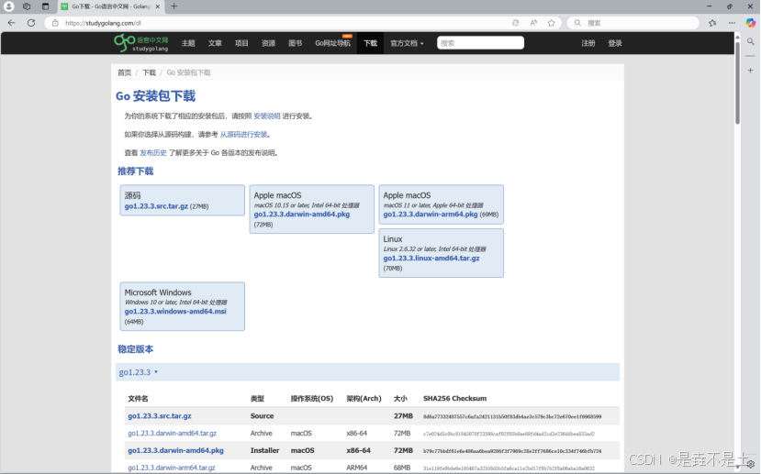Click the browser profile avatar icon
This screenshot has width=761, height=474.
9,6
